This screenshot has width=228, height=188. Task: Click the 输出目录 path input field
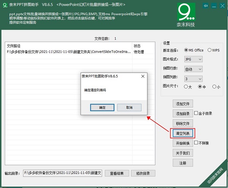[x=63, y=173]
